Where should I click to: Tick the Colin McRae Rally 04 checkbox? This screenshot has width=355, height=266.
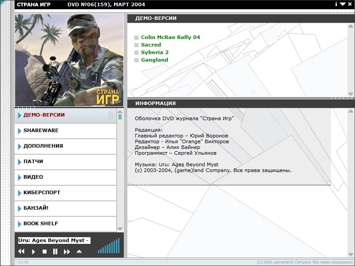136,37
